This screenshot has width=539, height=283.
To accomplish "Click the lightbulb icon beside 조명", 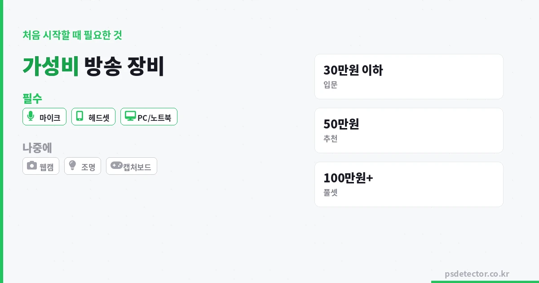I will (x=72, y=166).
